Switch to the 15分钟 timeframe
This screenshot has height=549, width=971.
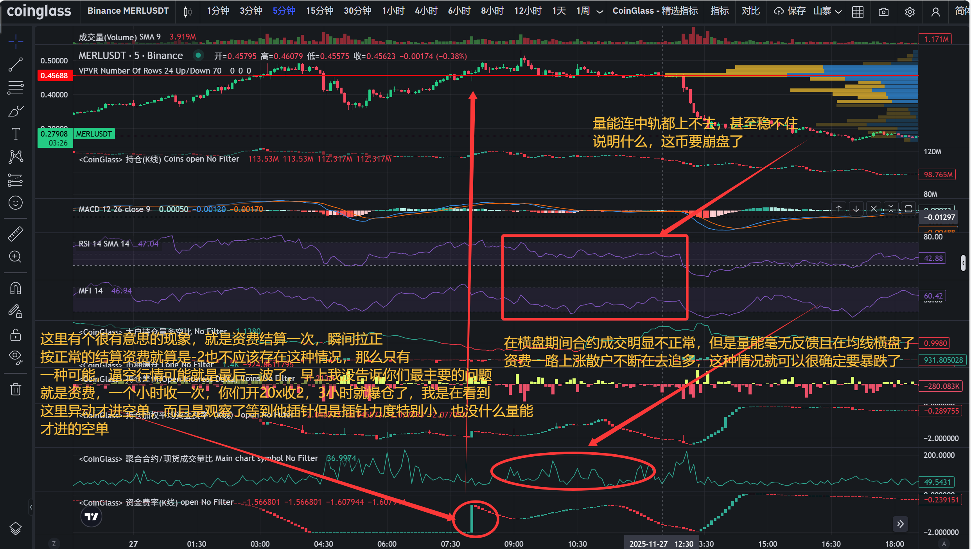[319, 11]
